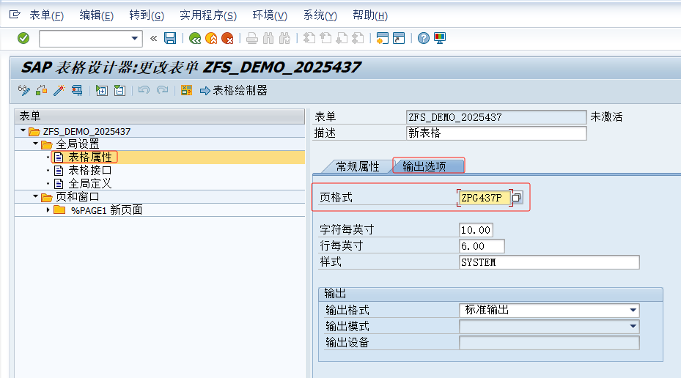Exit using the orange up-arrow icon
Screen dimensions: 681x378
click(x=211, y=38)
